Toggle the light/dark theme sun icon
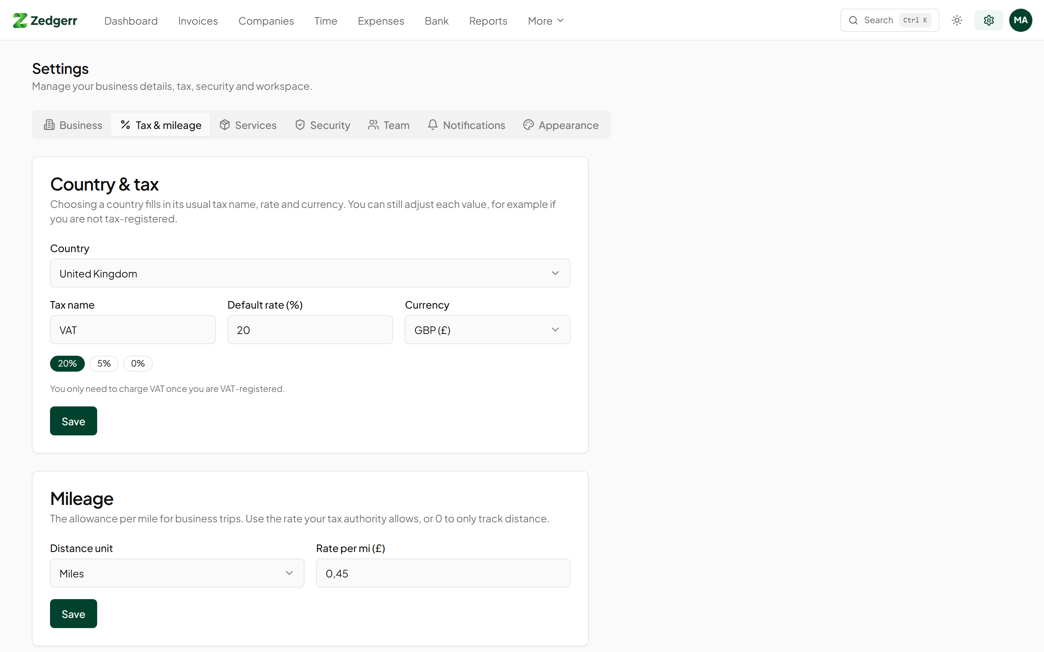Image resolution: width=1044 pixels, height=652 pixels. point(957,20)
